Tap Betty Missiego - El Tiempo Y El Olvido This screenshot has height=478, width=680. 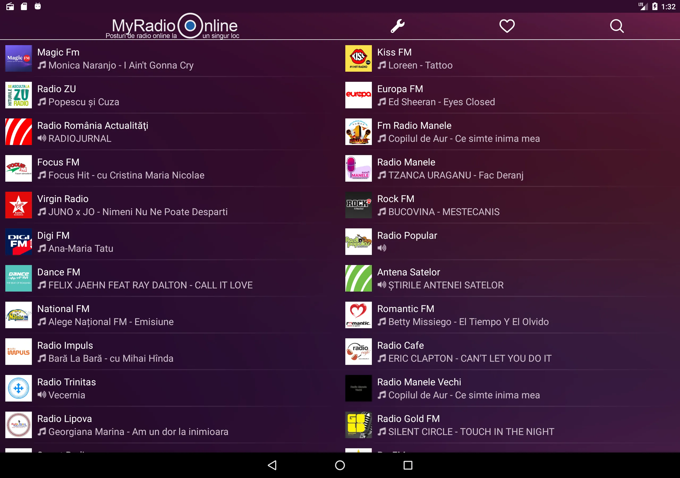click(x=469, y=322)
